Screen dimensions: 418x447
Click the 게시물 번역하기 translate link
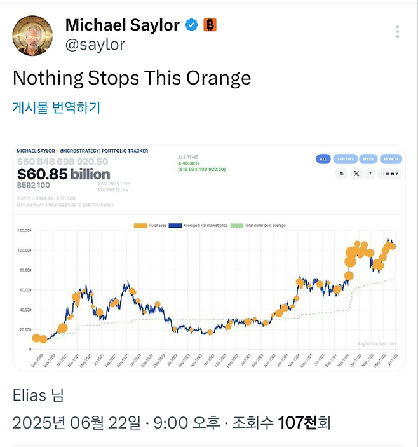coord(57,107)
